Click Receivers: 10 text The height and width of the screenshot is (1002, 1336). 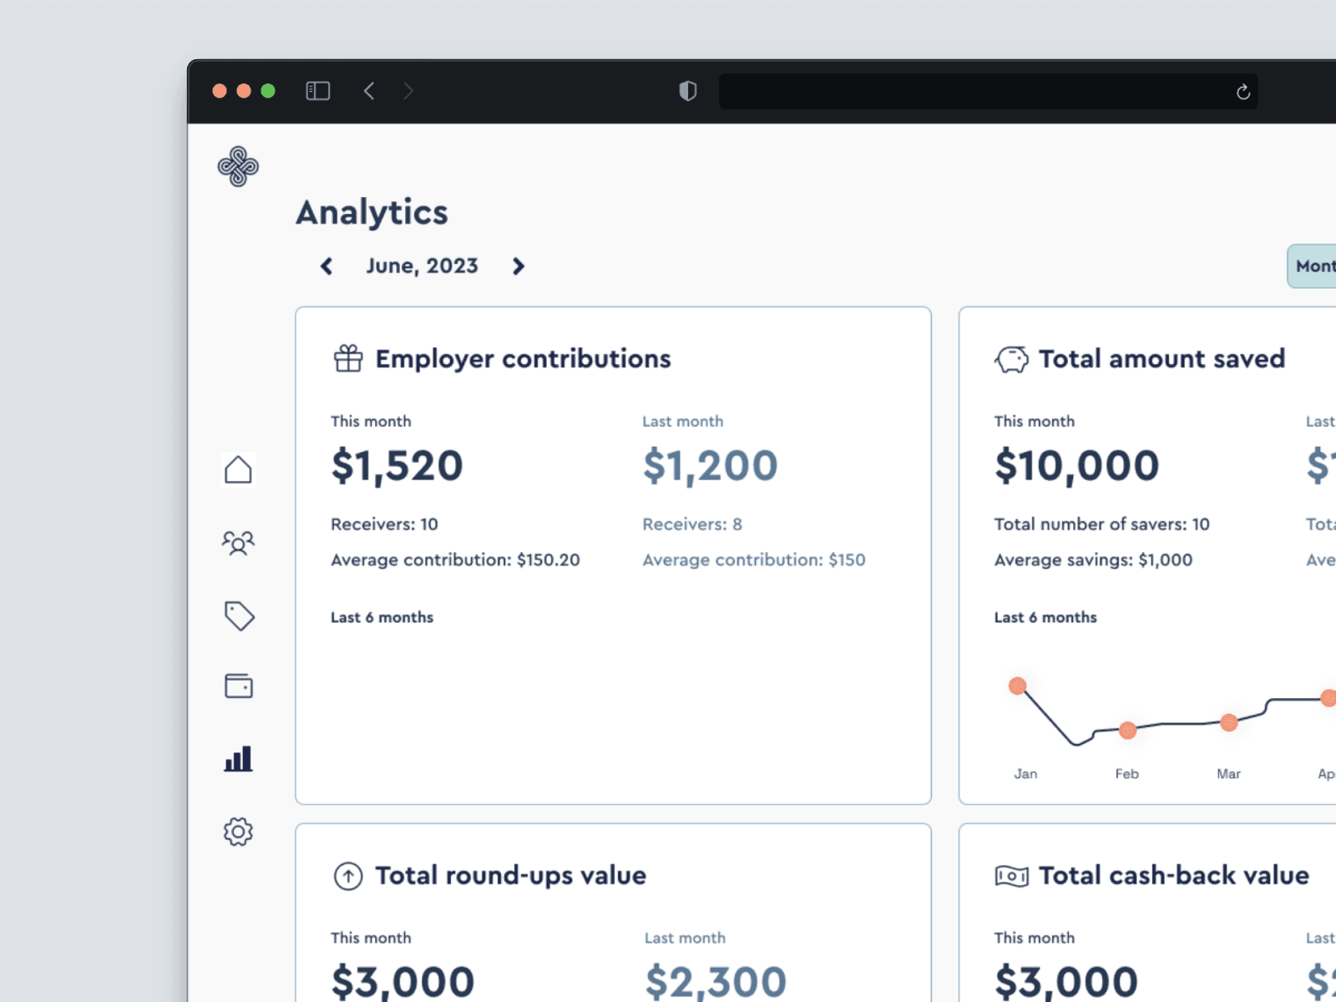coord(384,524)
